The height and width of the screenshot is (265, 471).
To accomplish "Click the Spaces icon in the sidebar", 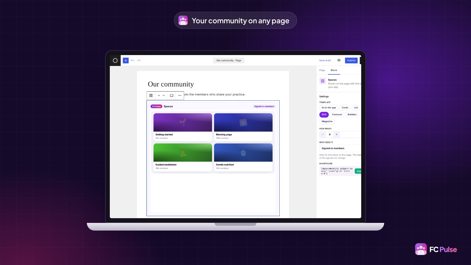I will (323, 81).
